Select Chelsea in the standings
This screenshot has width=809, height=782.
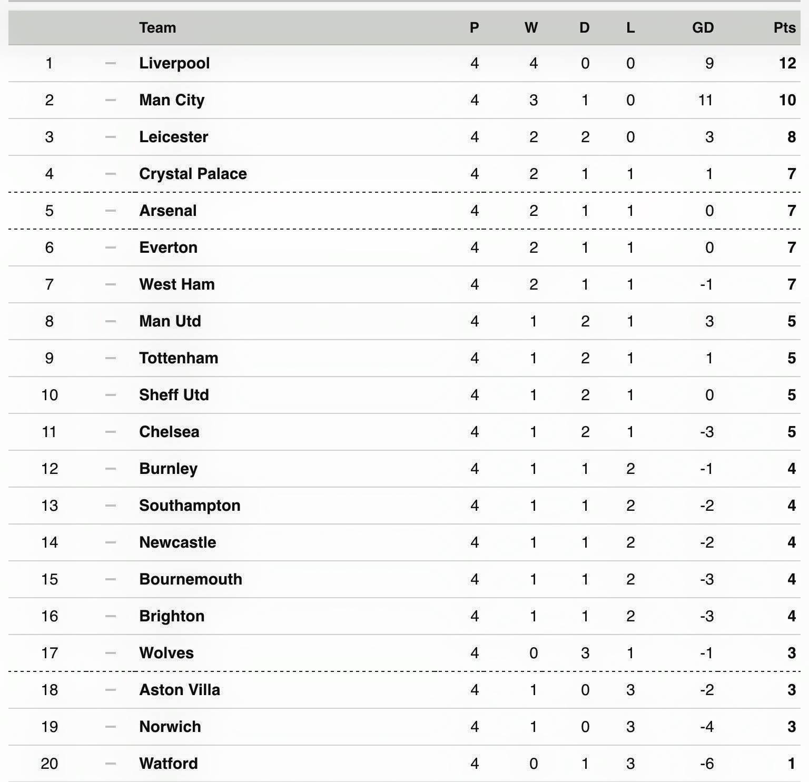(x=169, y=432)
